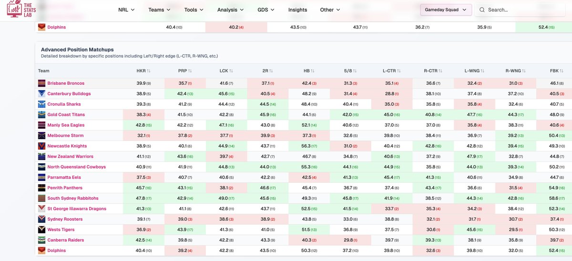
Task: Select Melbourne Storm HKR value 32.1
Action: point(143,136)
